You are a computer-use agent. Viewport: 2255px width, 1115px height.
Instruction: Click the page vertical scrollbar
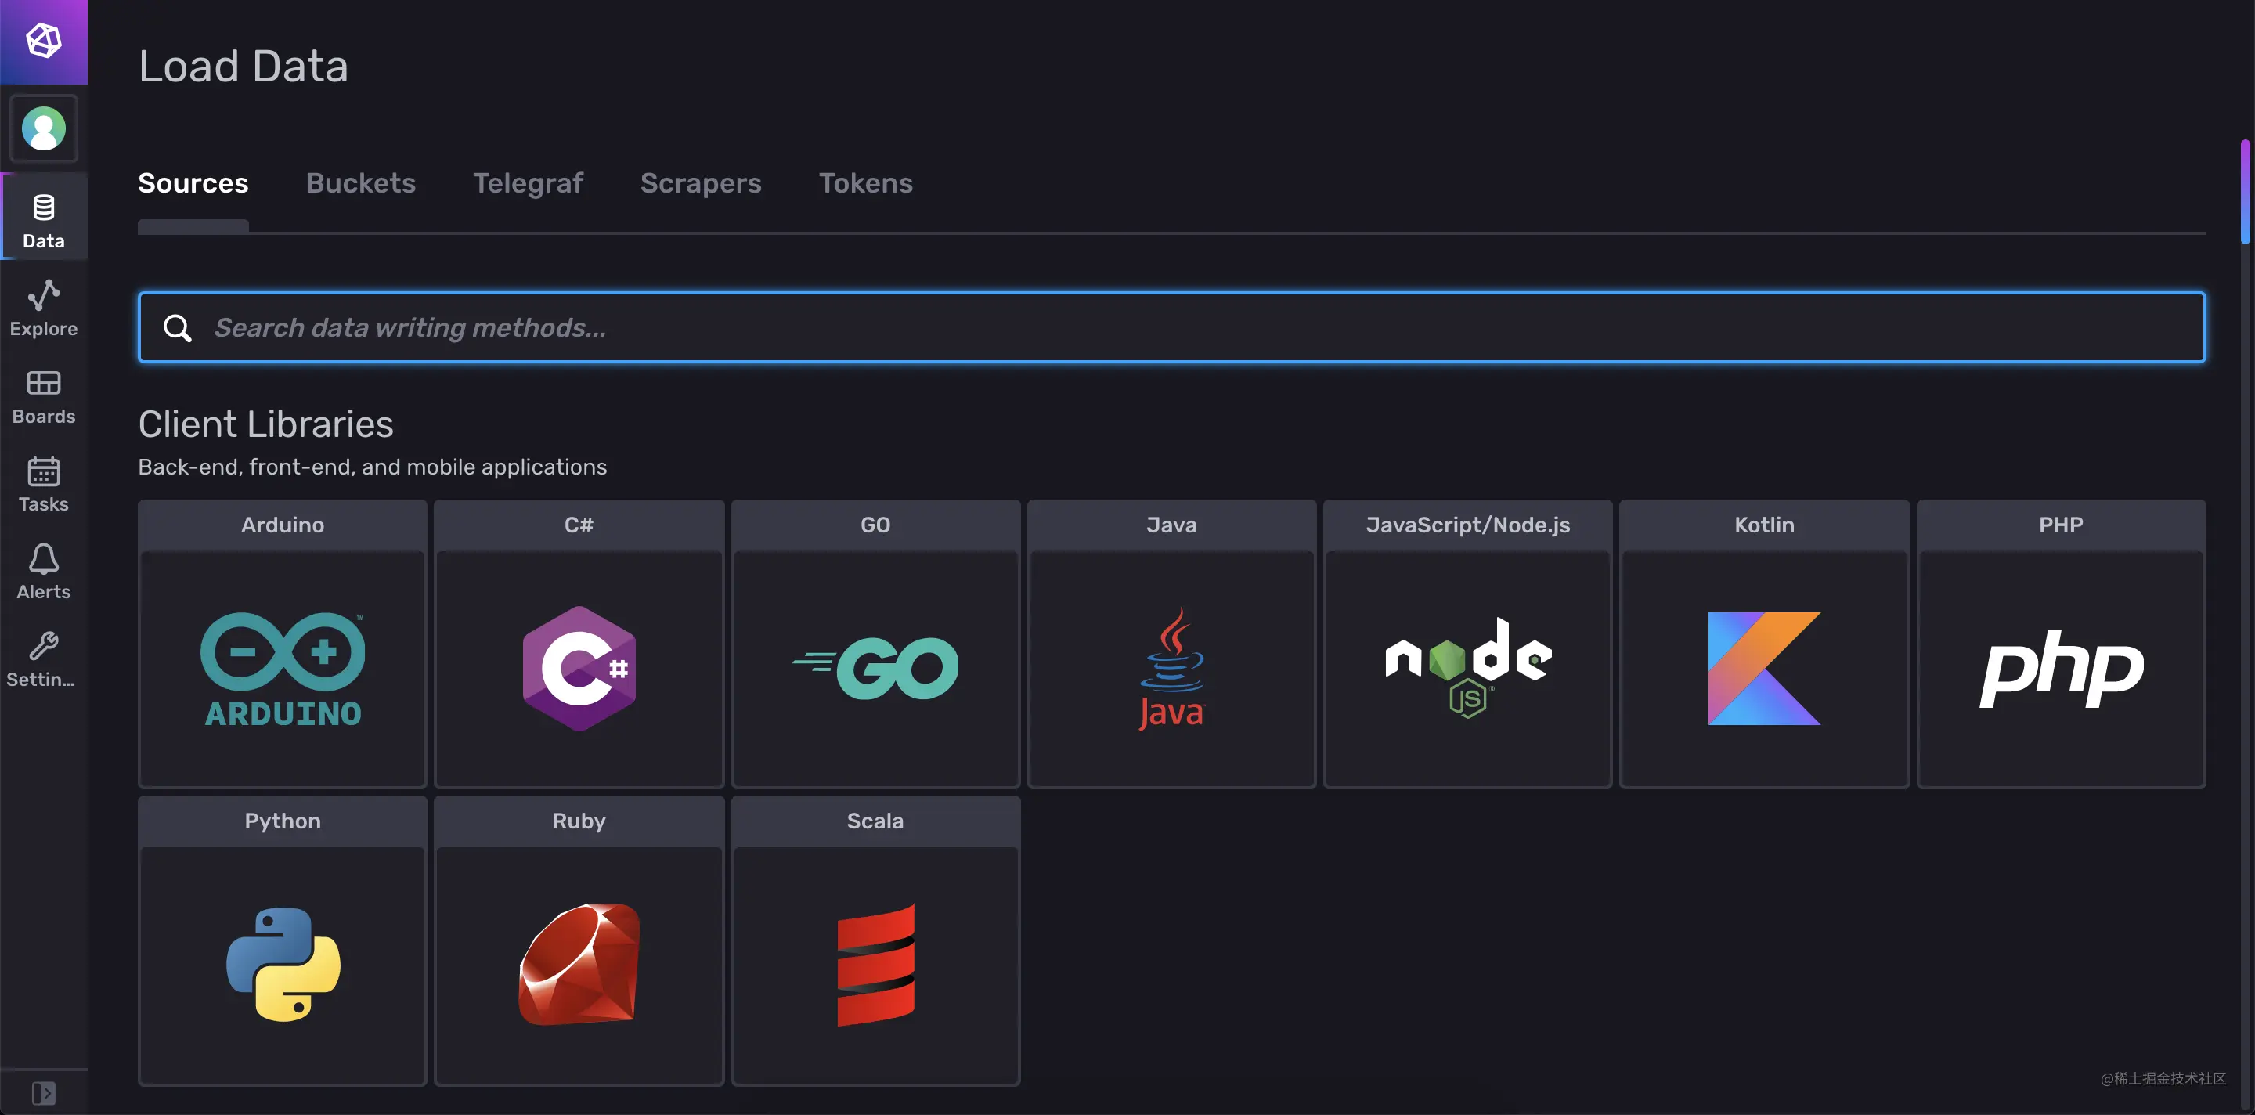pyautogui.click(x=2246, y=191)
